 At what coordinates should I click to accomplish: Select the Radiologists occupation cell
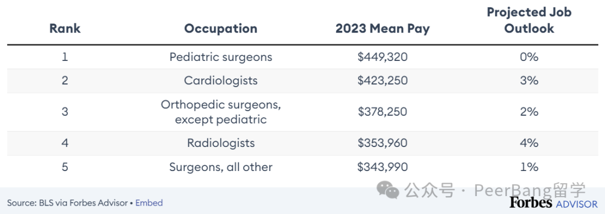click(221, 143)
